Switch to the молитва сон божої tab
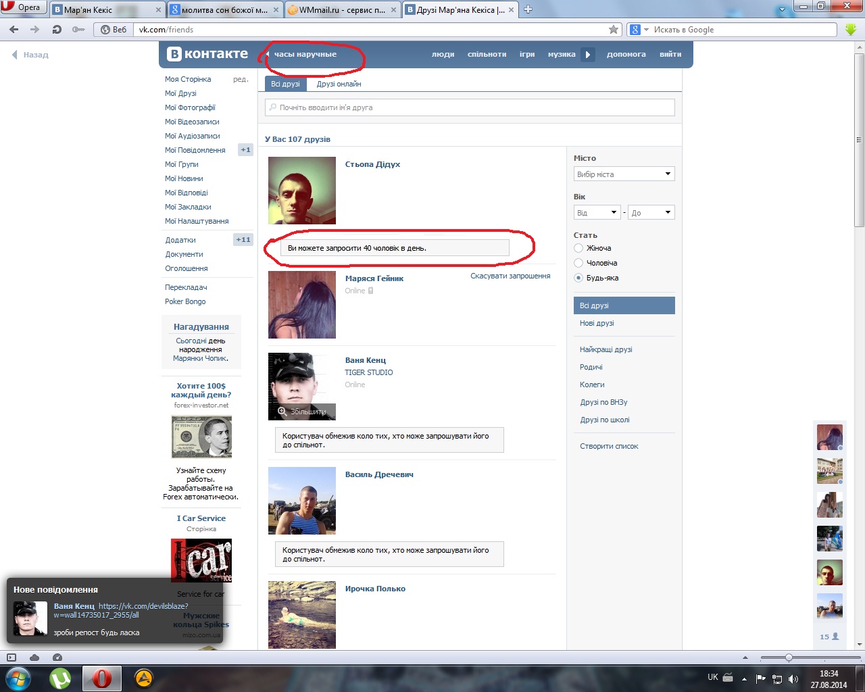 click(224, 10)
